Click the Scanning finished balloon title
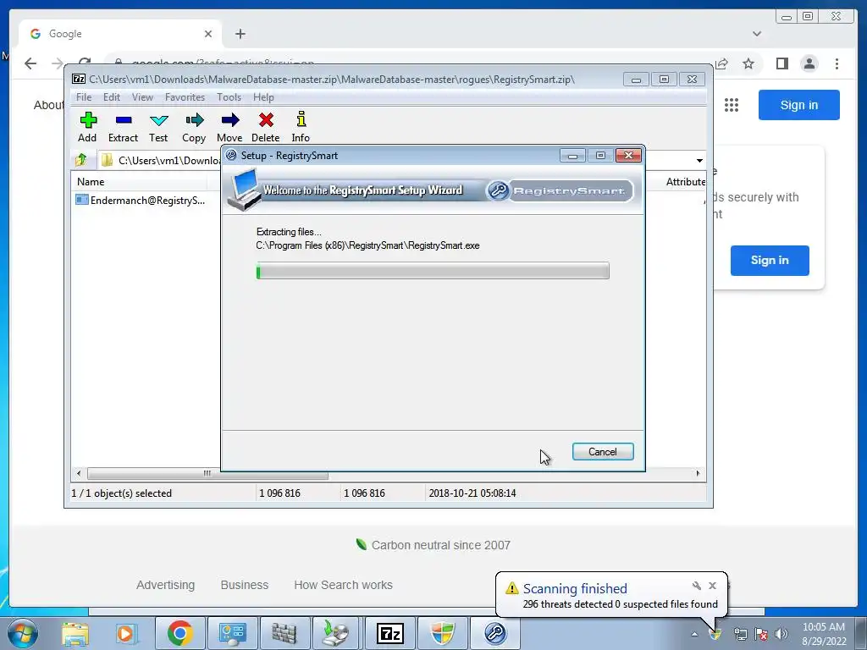Image resolution: width=867 pixels, height=650 pixels. (x=575, y=589)
